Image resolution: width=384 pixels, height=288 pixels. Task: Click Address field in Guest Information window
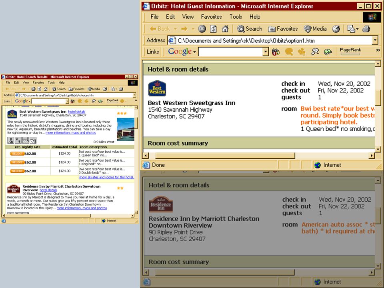pyautogui.click(x=274, y=40)
